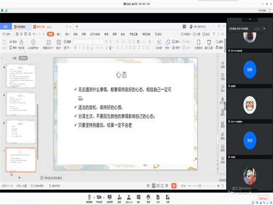The image size is (273, 205).
Task: Expand the video options arrow
Action: pos(104,197)
